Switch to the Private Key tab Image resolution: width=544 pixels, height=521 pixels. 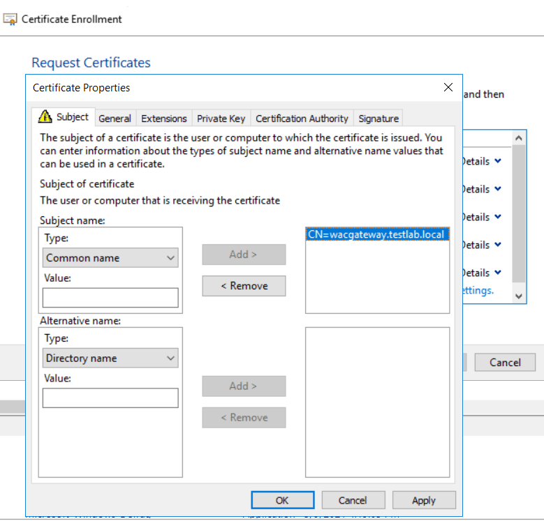pos(221,119)
